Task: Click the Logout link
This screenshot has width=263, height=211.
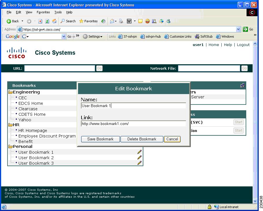Action: [243, 45]
